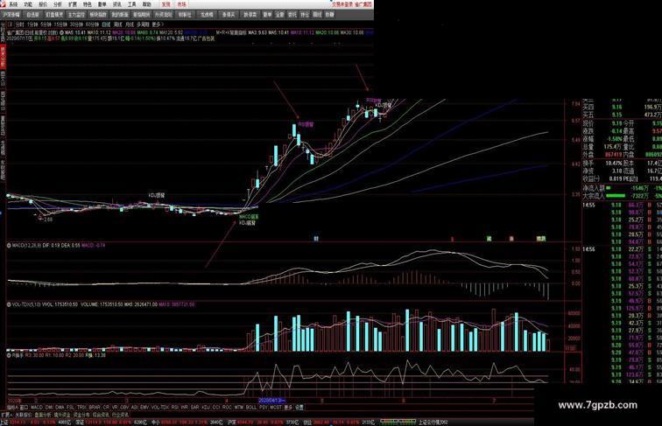Click the MACD panel settings circle icon
The image size is (662, 426).
[9, 245]
